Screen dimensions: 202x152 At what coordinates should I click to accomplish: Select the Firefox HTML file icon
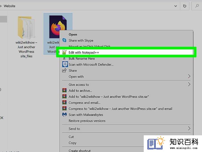pyautogui.click(x=58, y=27)
